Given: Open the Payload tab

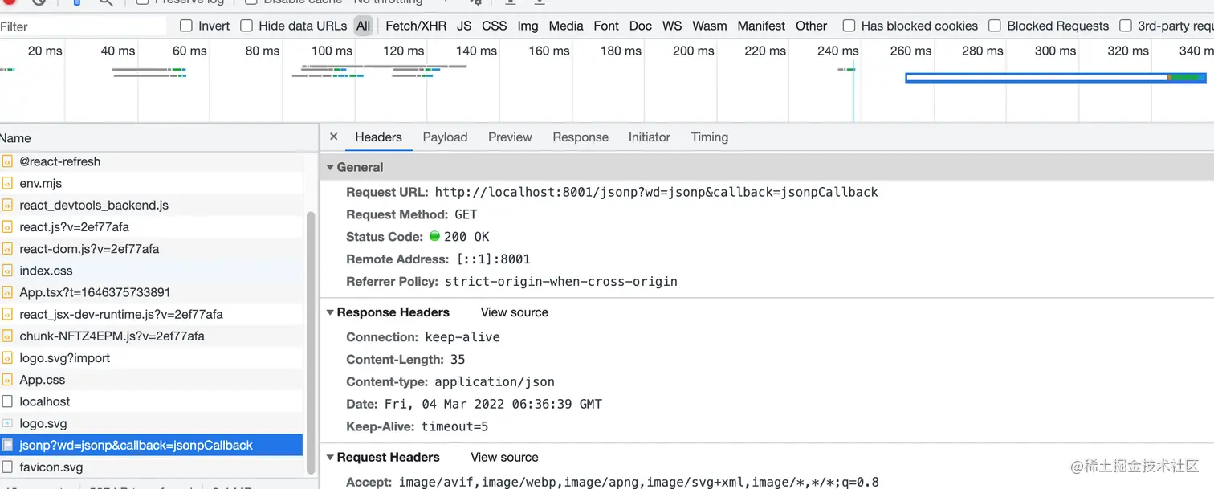Looking at the screenshot, I should coord(445,137).
